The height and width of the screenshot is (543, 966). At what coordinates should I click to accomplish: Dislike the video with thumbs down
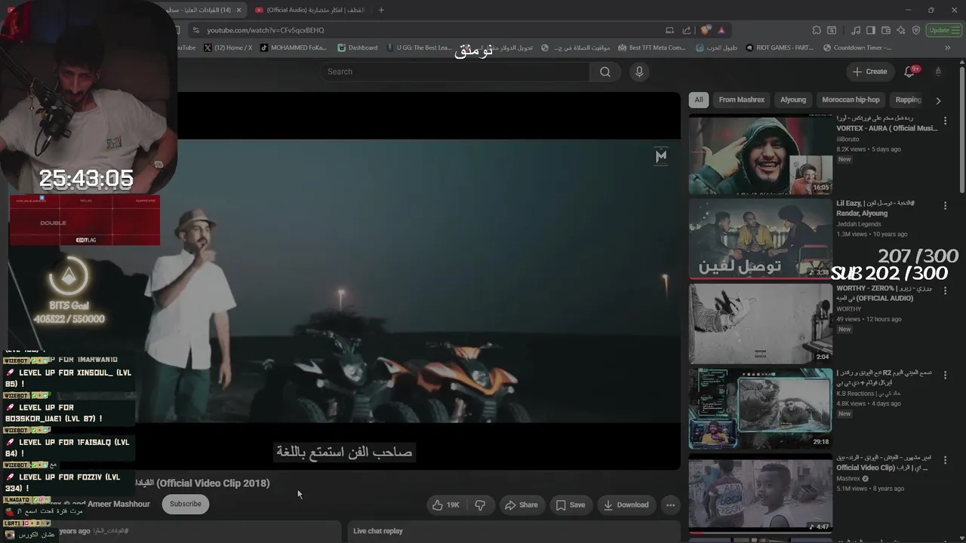(x=480, y=505)
